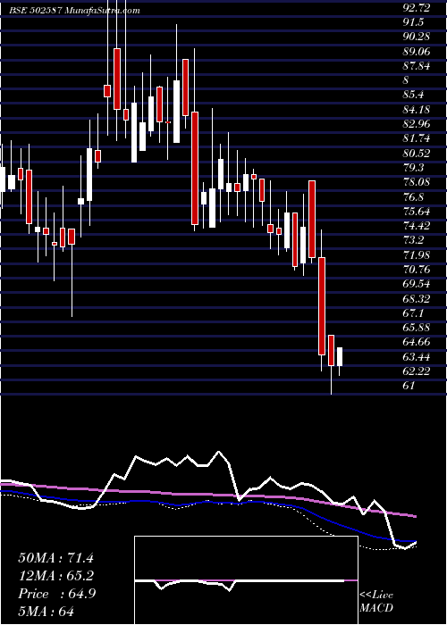Image resolution: width=447 pixels, height=625 pixels.
Task: Click the 78.08 price axis label
Action: [417, 182]
